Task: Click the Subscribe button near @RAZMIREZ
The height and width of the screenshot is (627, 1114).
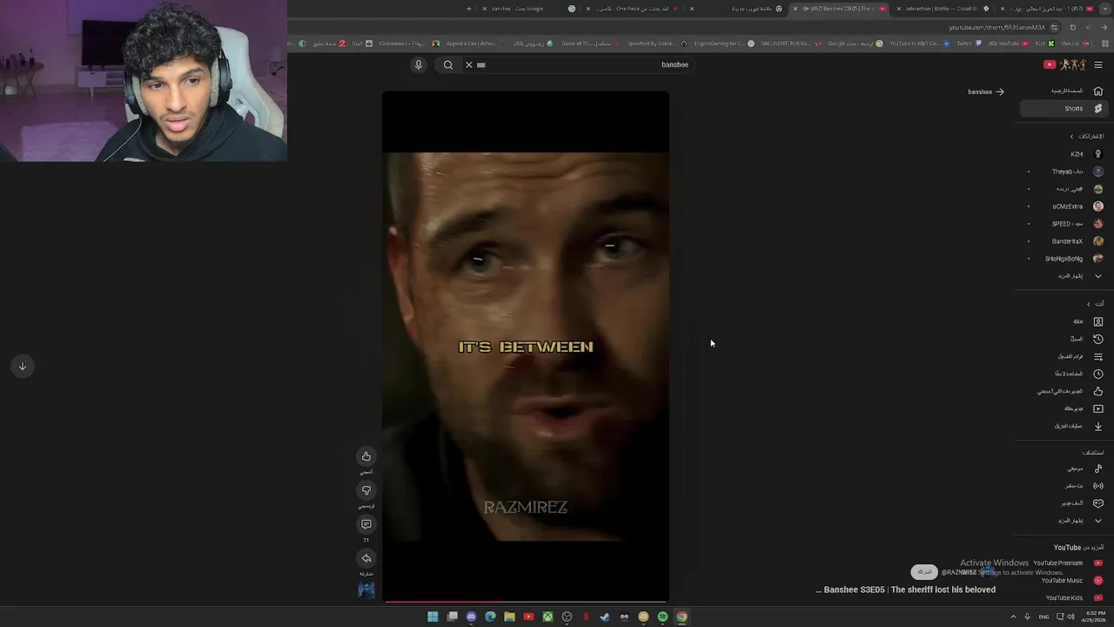Action: [924, 572]
